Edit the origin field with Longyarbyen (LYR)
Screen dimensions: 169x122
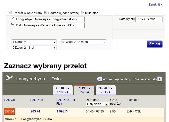coord(50,19)
